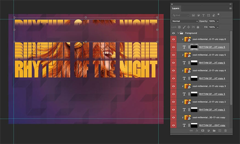Viewport: 240px width, 144px height.
Task: Click mask link of RHYTHM copy 5
Action: click(189, 63)
